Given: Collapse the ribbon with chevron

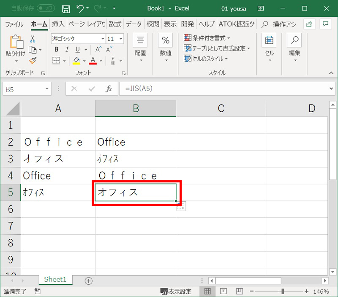Looking at the screenshot, I should (x=331, y=73).
